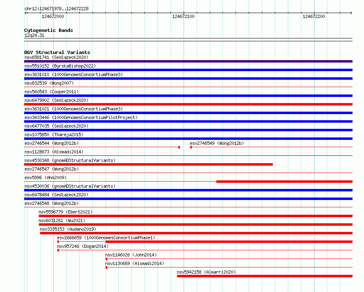Click the ruler's right arrow end
364x292 pixels.
(351, 13)
